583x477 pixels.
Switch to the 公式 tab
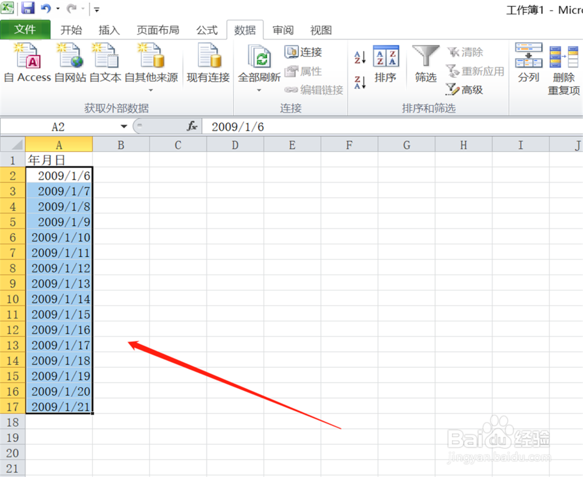[207, 30]
